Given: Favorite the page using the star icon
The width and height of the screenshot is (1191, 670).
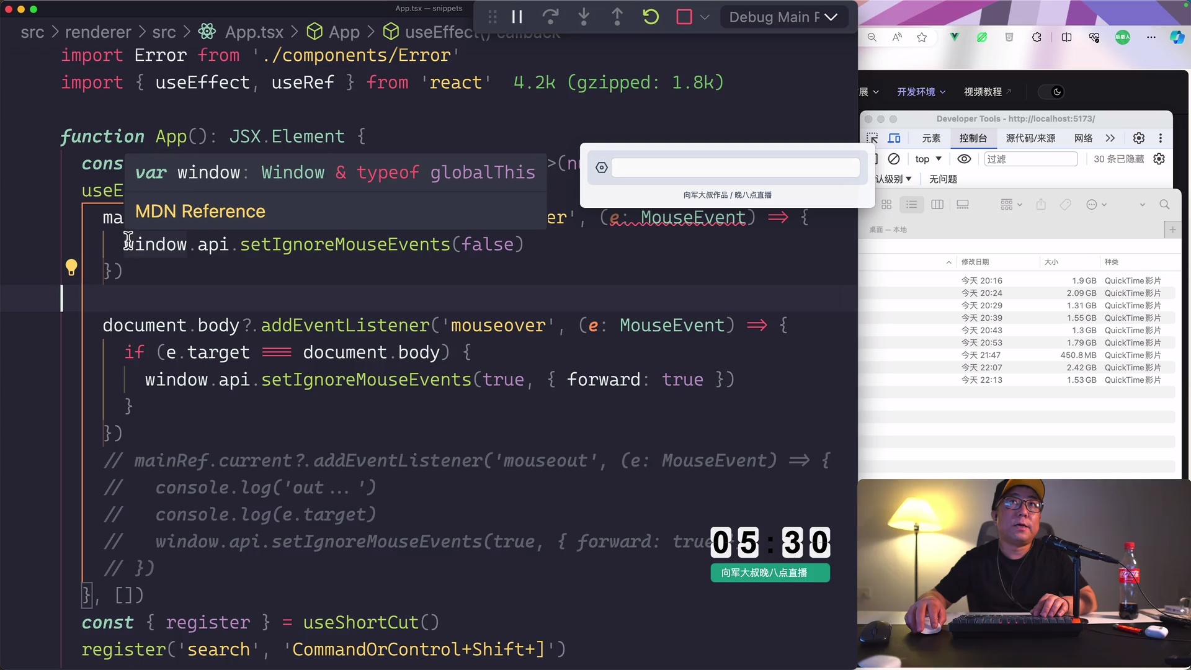Looking at the screenshot, I should [x=922, y=37].
